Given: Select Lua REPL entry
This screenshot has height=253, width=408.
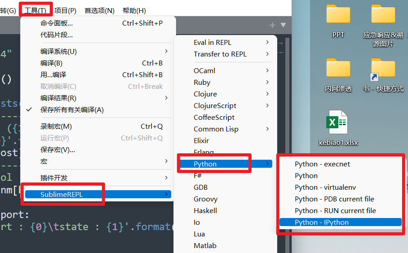Looking at the screenshot, I should [x=225, y=234].
